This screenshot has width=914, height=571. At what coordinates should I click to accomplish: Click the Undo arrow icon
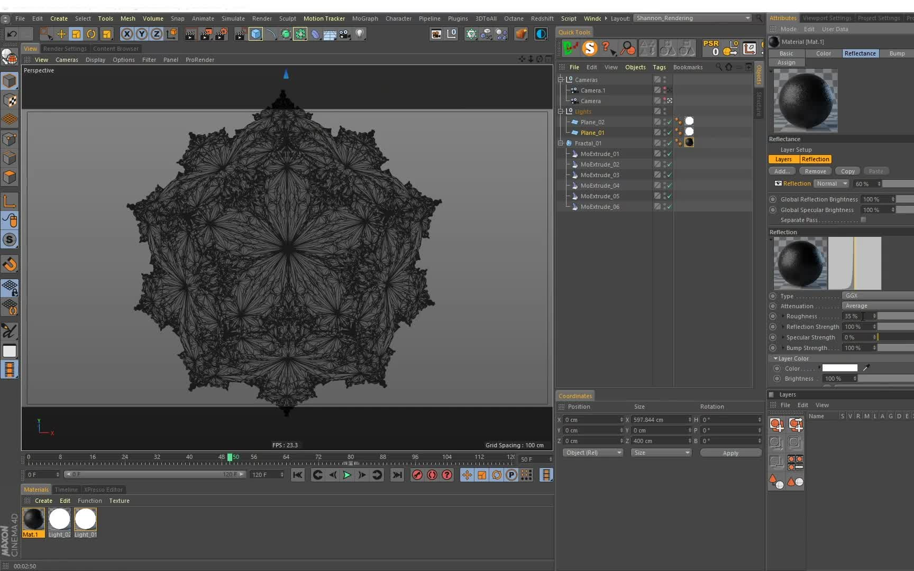(12, 34)
